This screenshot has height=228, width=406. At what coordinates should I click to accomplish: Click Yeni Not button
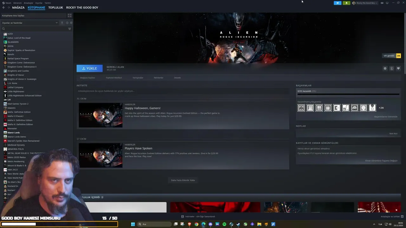(393, 134)
